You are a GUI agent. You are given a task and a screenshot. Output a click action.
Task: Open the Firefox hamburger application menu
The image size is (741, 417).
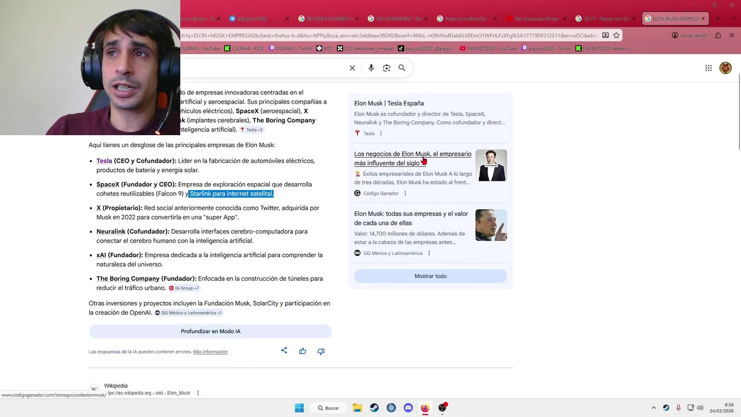click(731, 35)
